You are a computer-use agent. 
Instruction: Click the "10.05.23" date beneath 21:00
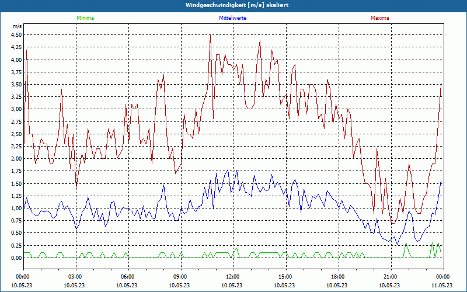coord(389,285)
